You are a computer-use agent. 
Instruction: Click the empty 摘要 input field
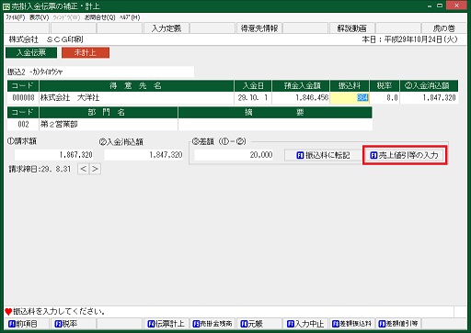pos(275,125)
